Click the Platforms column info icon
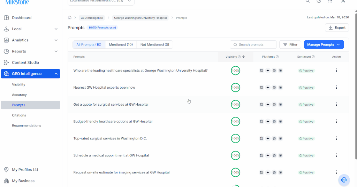This screenshot has width=357, height=187. (x=277, y=57)
